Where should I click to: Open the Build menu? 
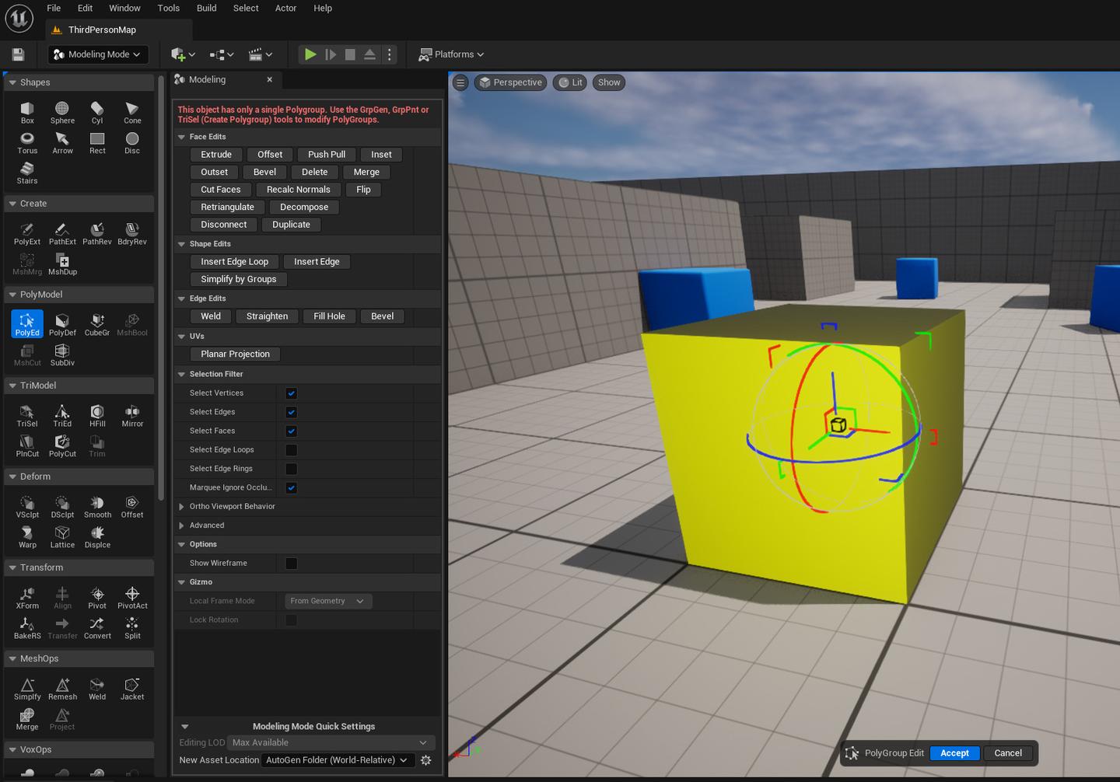coord(206,9)
